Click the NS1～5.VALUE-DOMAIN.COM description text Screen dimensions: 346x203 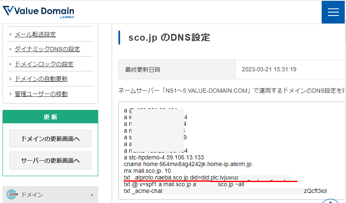[232, 91]
